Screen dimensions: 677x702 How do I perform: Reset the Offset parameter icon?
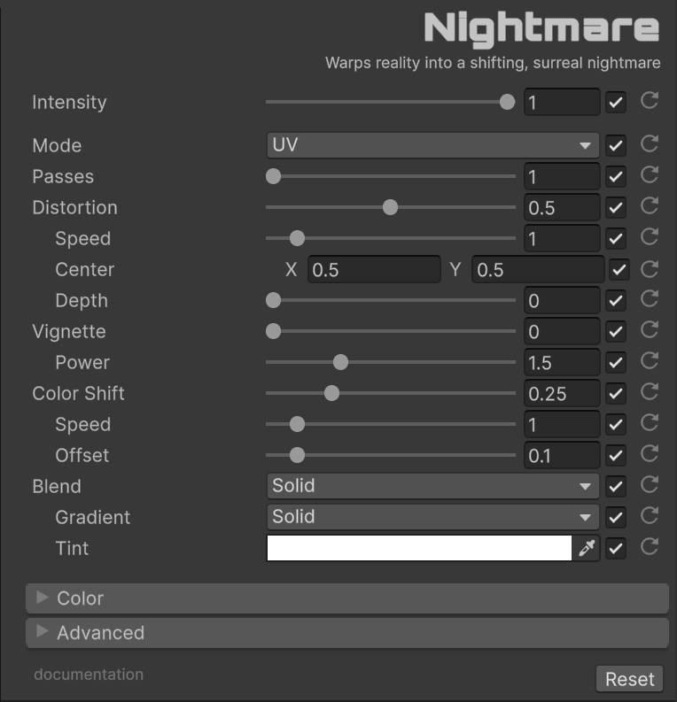(x=650, y=453)
